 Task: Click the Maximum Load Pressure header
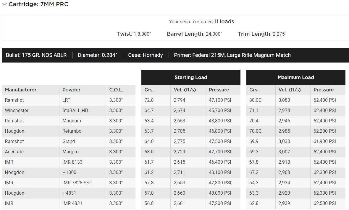pyautogui.click(x=324, y=90)
